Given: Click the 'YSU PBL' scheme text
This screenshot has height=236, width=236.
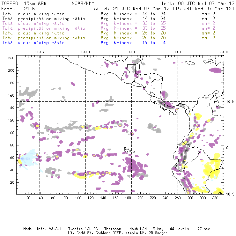Looking at the screenshot, I should coord(92,229).
